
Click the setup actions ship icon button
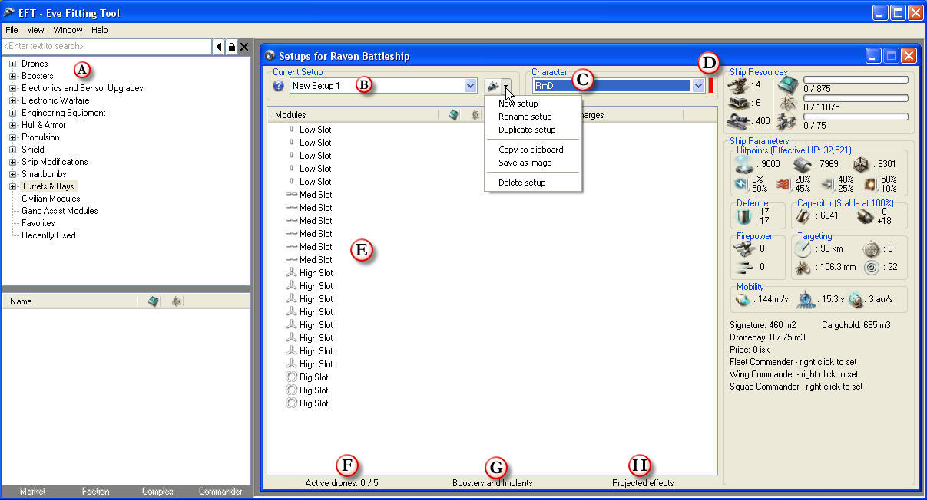(x=493, y=86)
